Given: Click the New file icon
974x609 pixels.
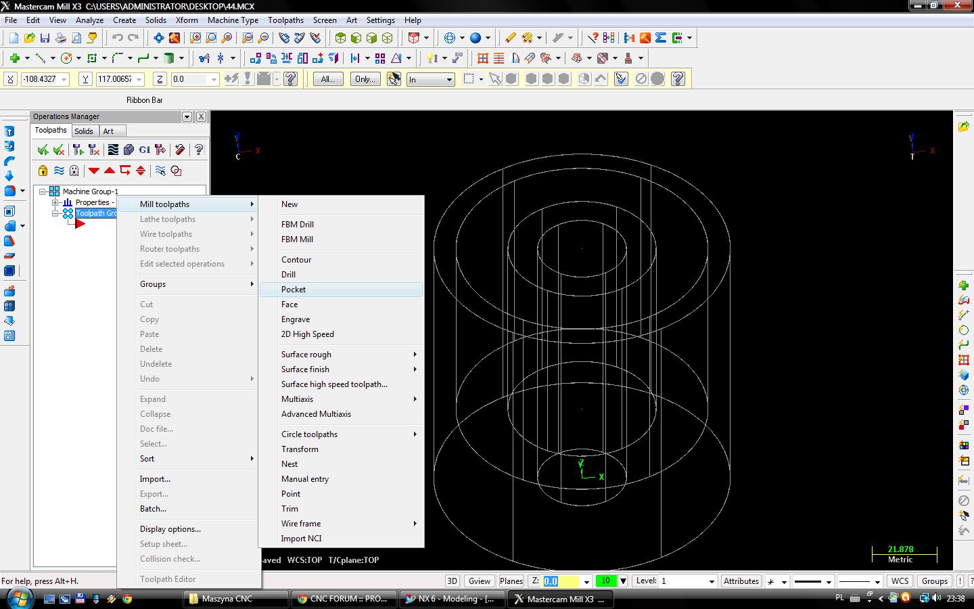Looking at the screenshot, I should pyautogui.click(x=13, y=38).
